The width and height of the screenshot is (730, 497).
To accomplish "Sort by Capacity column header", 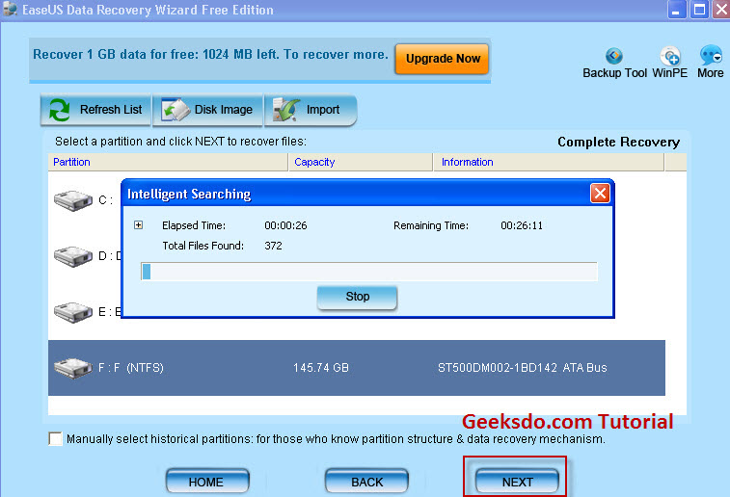I will click(x=361, y=162).
